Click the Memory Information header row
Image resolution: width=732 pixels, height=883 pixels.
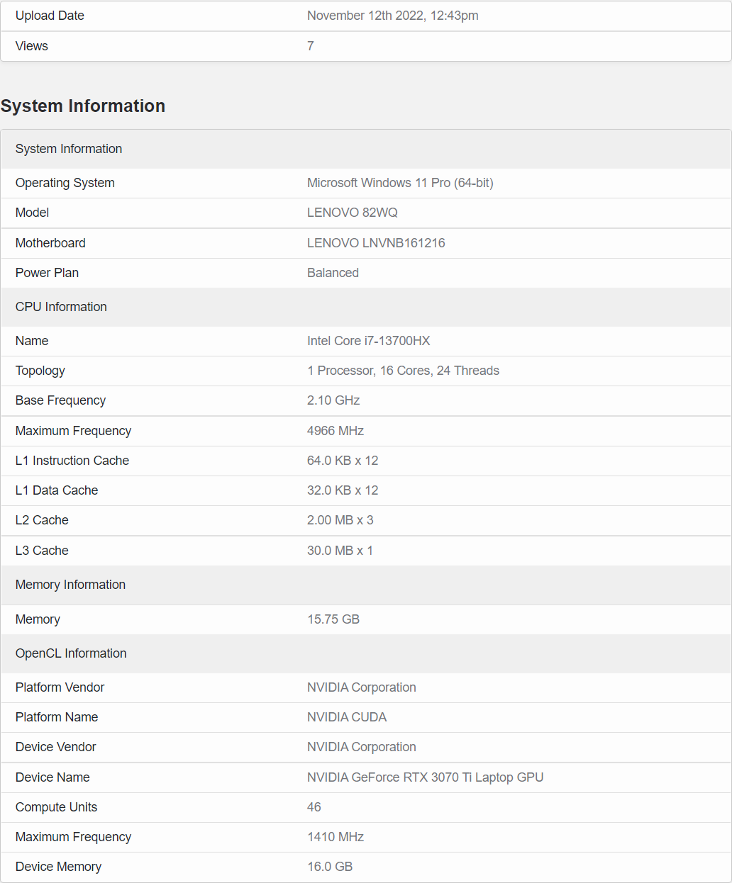70,585
